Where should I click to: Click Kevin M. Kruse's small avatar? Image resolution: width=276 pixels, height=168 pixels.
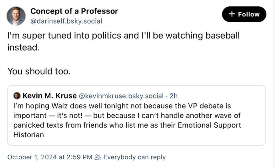pos(17,96)
